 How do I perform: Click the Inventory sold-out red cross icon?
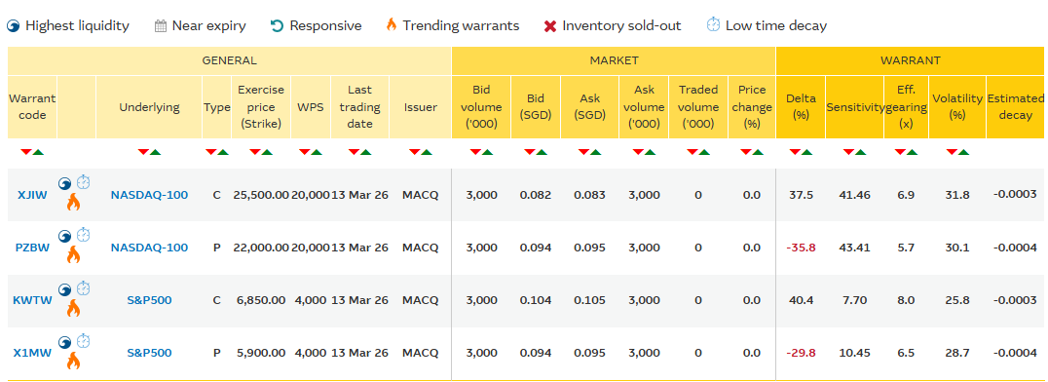[x=550, y=26]
